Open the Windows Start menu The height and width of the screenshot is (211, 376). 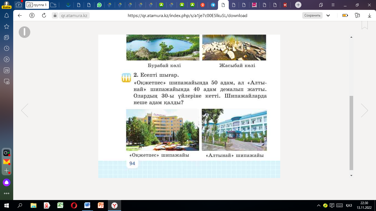click(7, 205)
